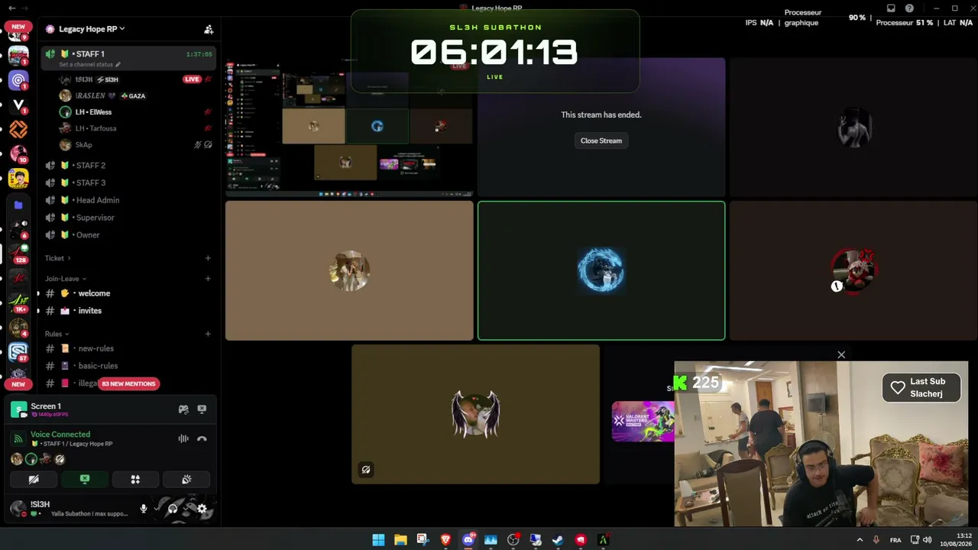The image size is (978, 550).
Task: Close the webcam overlay with the X
Action: point(841,354)
